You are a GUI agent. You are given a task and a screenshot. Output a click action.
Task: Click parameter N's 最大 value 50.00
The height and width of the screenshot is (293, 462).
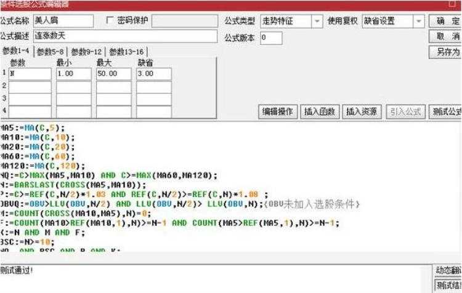[113, 74]
